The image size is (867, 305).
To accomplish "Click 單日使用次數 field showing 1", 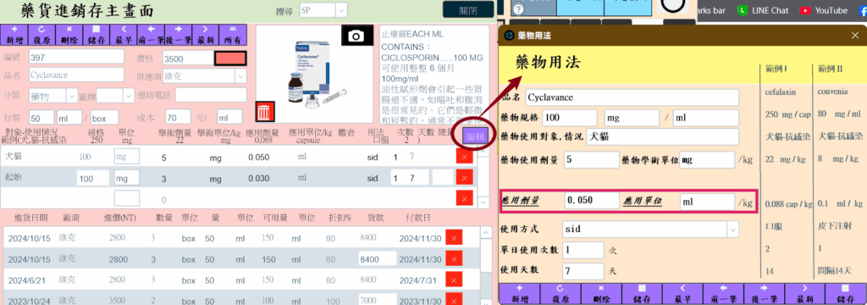I will pyautogui.click(x=583, y=250).
